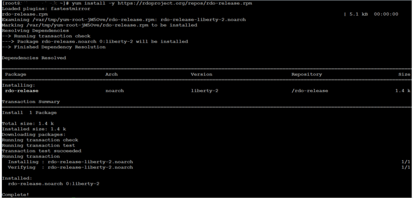This screenshot has height=198, width=413.
Task: Click the 'Arch' column header
Action: pyautogui.click(x=112, y=74)
